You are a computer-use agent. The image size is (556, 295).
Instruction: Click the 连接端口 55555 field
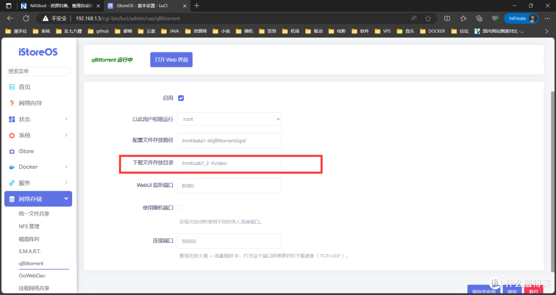pos(230,241)
